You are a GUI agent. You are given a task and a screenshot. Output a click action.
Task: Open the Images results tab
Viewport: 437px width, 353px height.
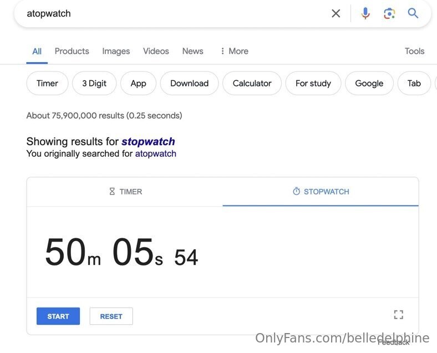point(116,51)
